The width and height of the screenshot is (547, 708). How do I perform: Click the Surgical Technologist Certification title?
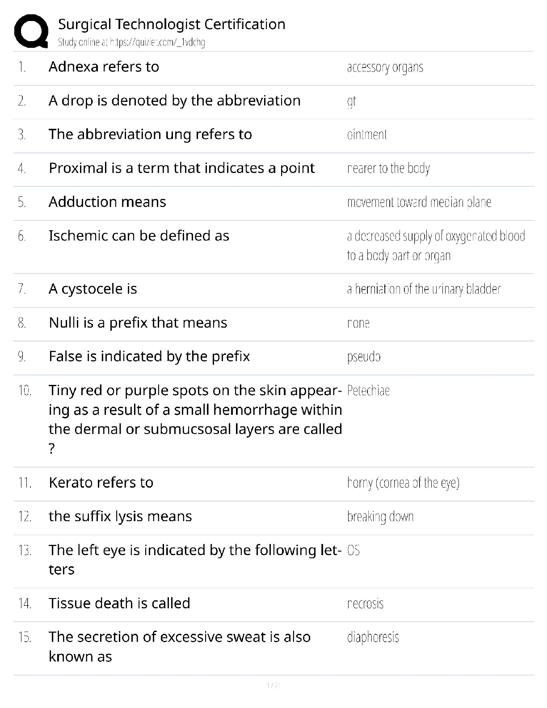[172, 24]
